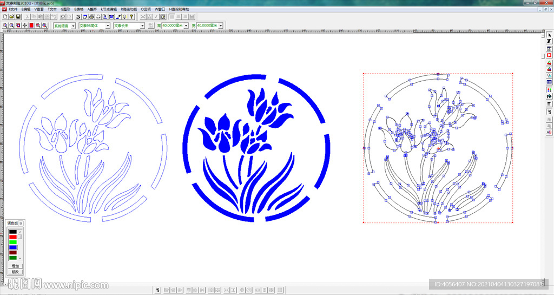Click the New file icon

click(5, 17)
